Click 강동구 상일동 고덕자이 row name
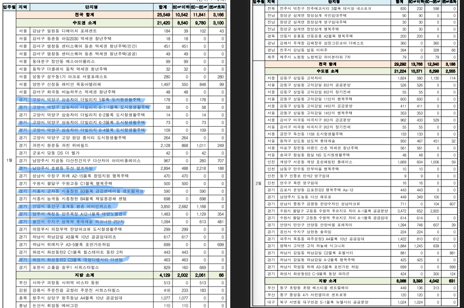This screenshot has height=308, width=464. click(301, 78)
